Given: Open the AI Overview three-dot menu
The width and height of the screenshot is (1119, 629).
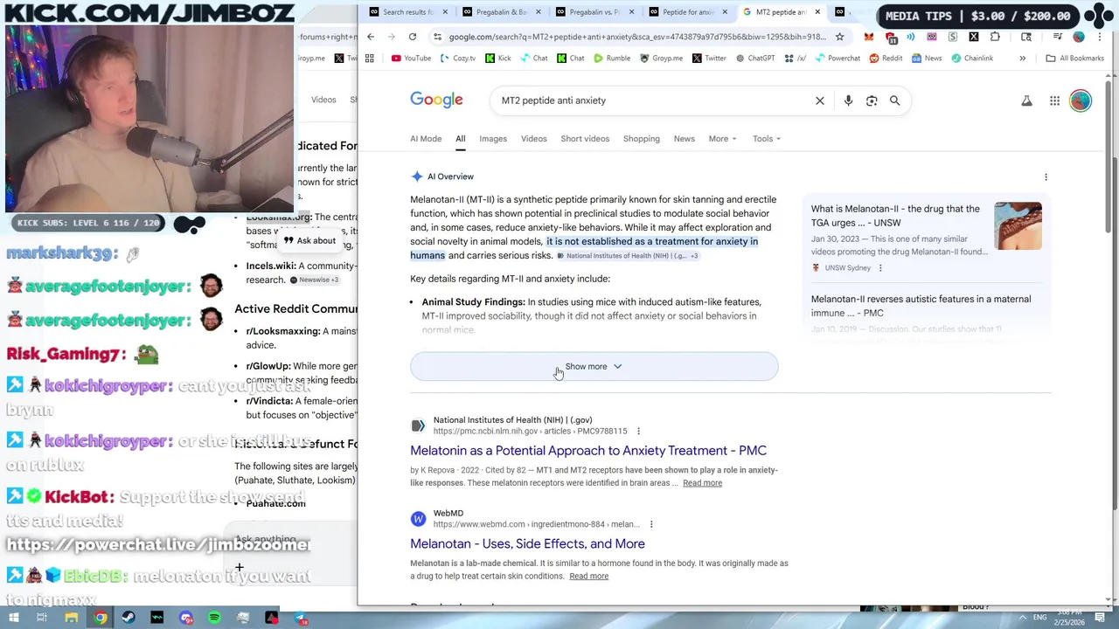Looking at the screenshot, I should [x=1046, y=177].
